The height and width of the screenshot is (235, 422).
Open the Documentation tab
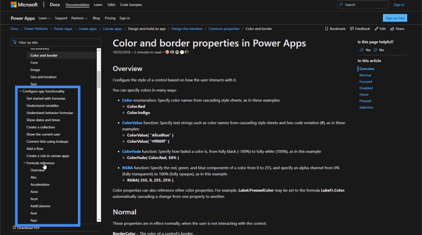pyautogui.click(x=77, y=5)
